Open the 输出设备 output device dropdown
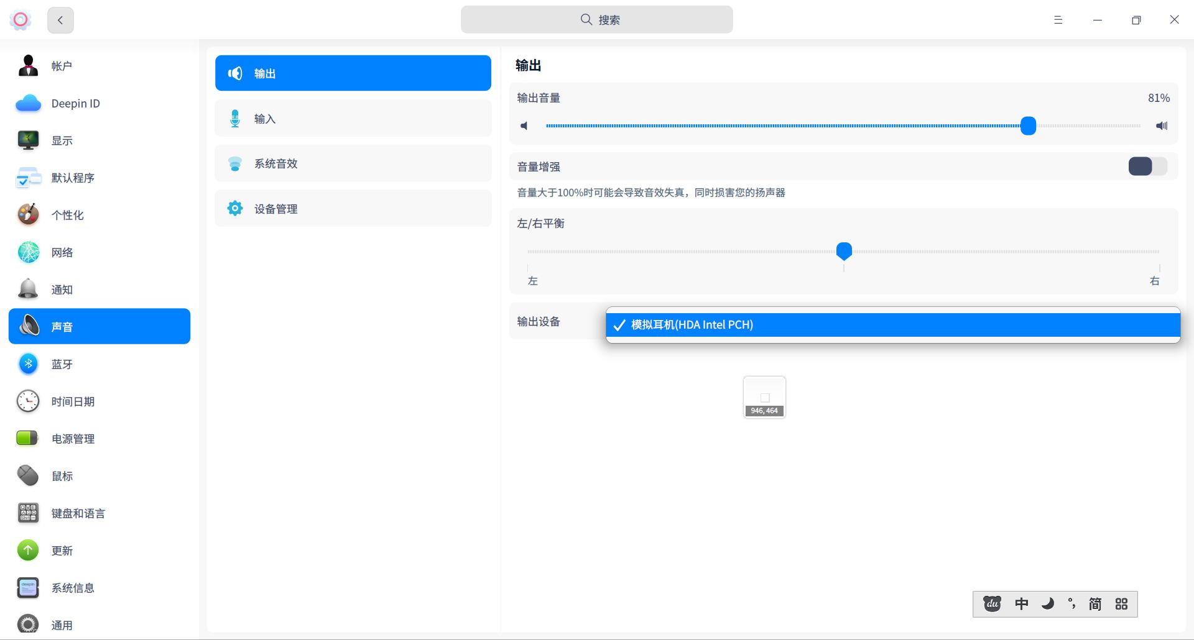Screen dimensions: 1194x640 pos(892,324)
